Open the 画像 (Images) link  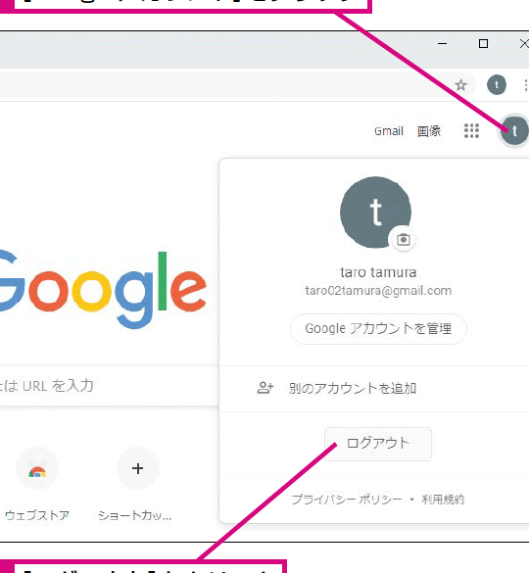click(x=429, y=131)
